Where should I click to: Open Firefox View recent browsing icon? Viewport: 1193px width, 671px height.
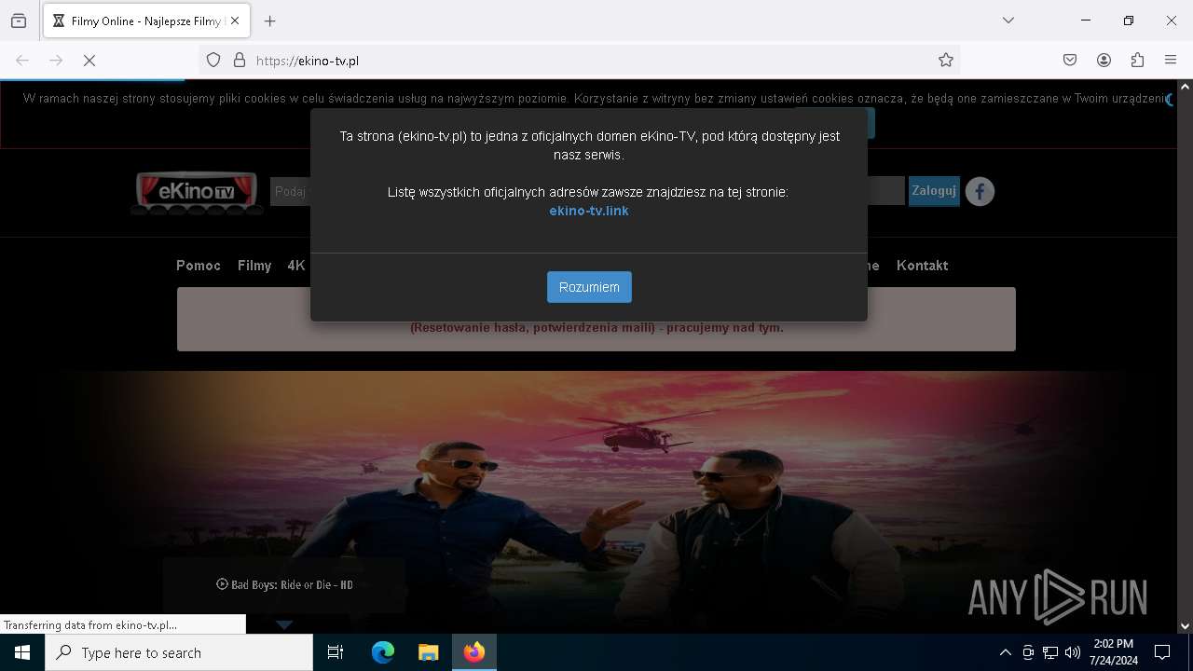click(x=19, y=21)
